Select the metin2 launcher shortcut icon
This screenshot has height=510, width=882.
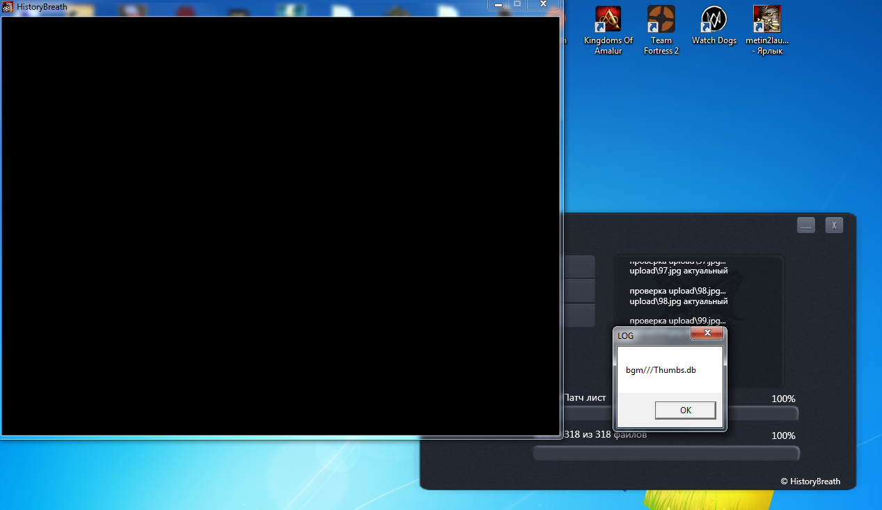point(766,31)
